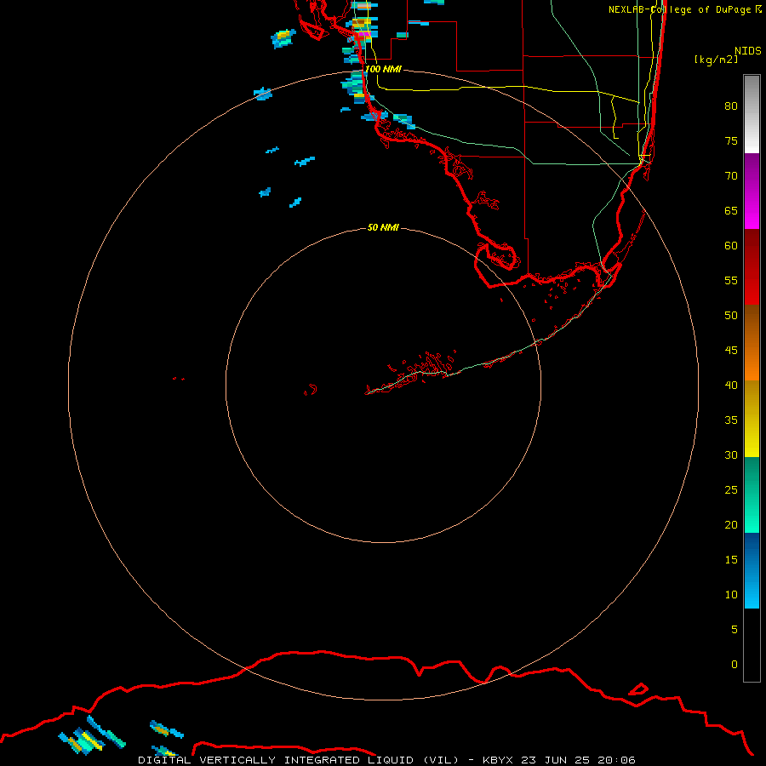Click the 45 value on the color scale
Viewport: 766px width, 766px height.
coord(731,351)
